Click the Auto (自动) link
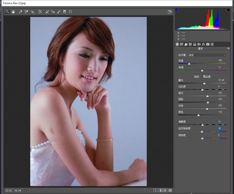 (x=197, y=76)
